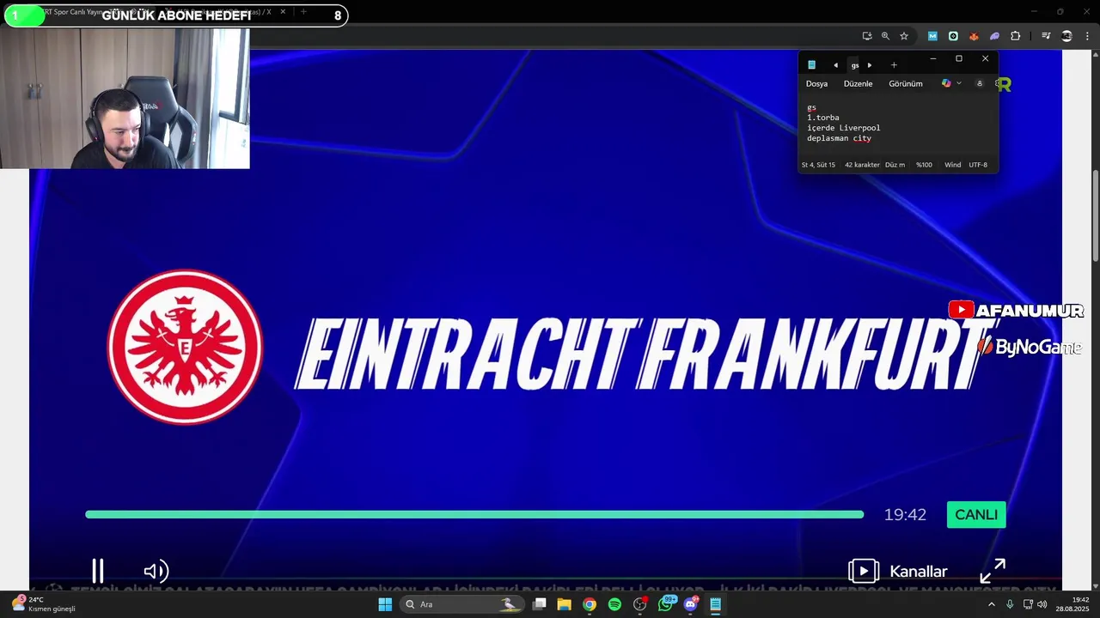Click 'St 4, Süt 15' in Notepad status bar

tap(818, 165)
